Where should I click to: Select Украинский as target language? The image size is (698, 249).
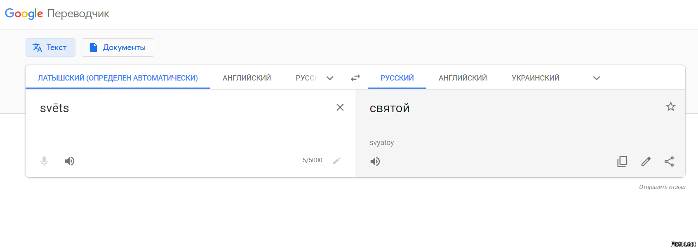click(536, 78)
